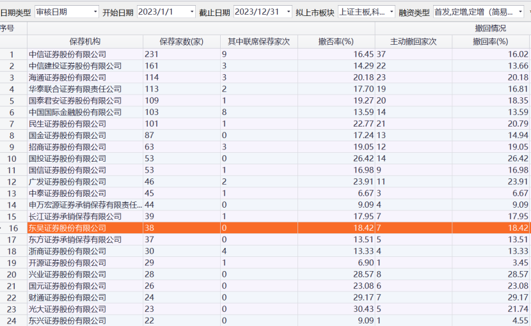This screenshot has width=531, height=326.
Task: Click 撤回率 value 21.74
Action: click(518, 309)
